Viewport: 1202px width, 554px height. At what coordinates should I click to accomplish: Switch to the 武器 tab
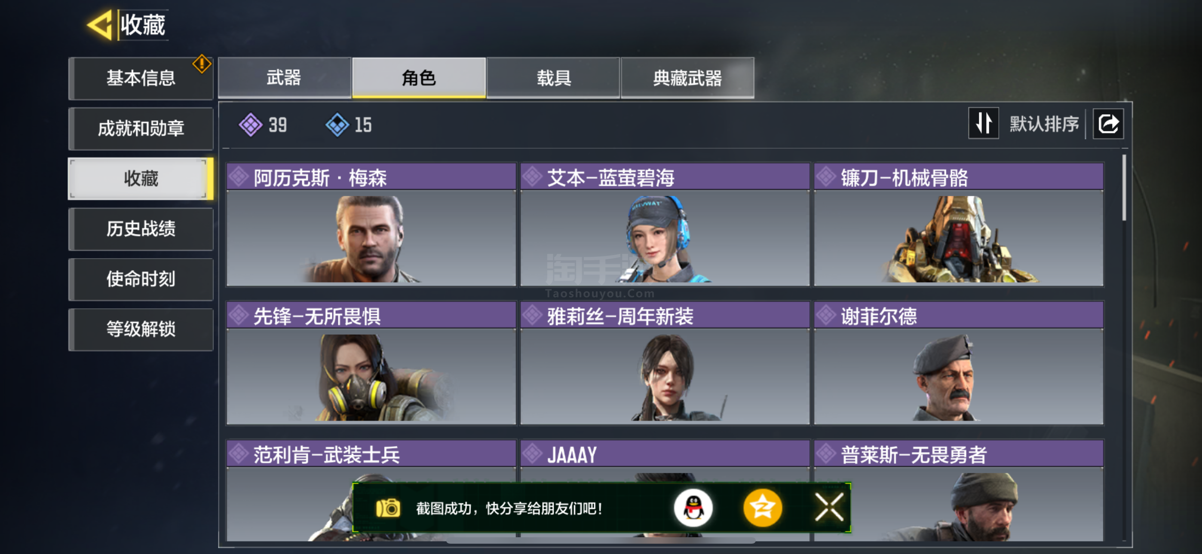point(284,77)
